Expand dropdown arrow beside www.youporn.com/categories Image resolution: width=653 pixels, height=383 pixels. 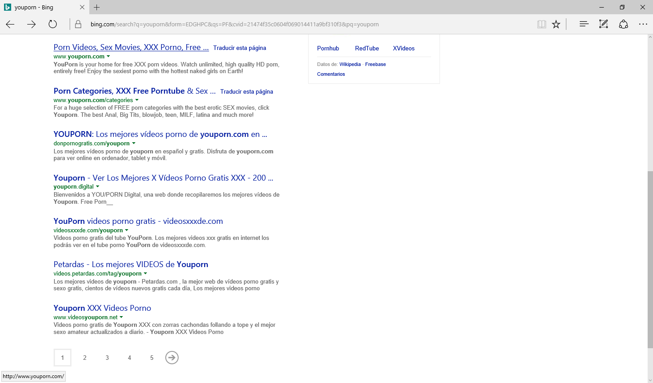(x=137, y=100)
